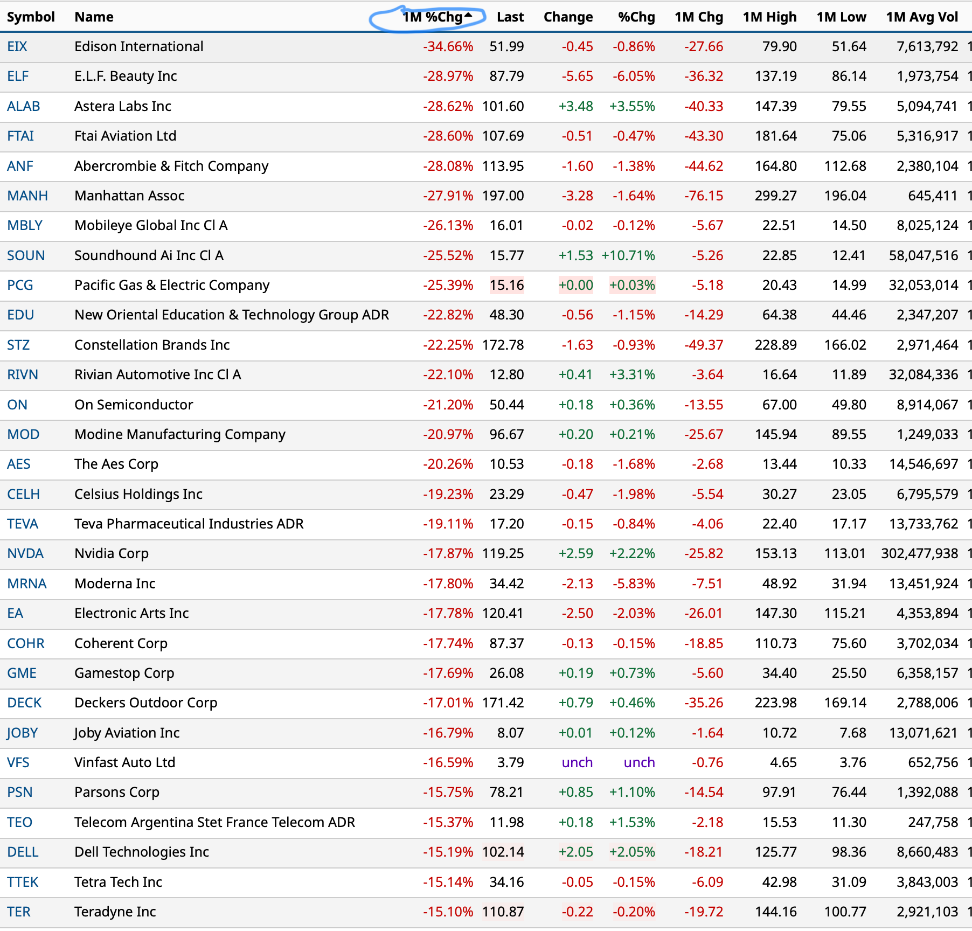Select the Pacific Gas & Electric Company row
972x931 pixels.
click(172, 286)
